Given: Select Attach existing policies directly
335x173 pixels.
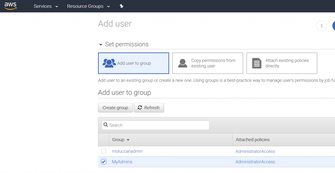Looking at the screenshot, I should tap(282, 63).
